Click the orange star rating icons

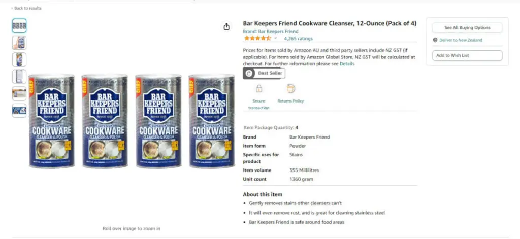coord(257,38)
